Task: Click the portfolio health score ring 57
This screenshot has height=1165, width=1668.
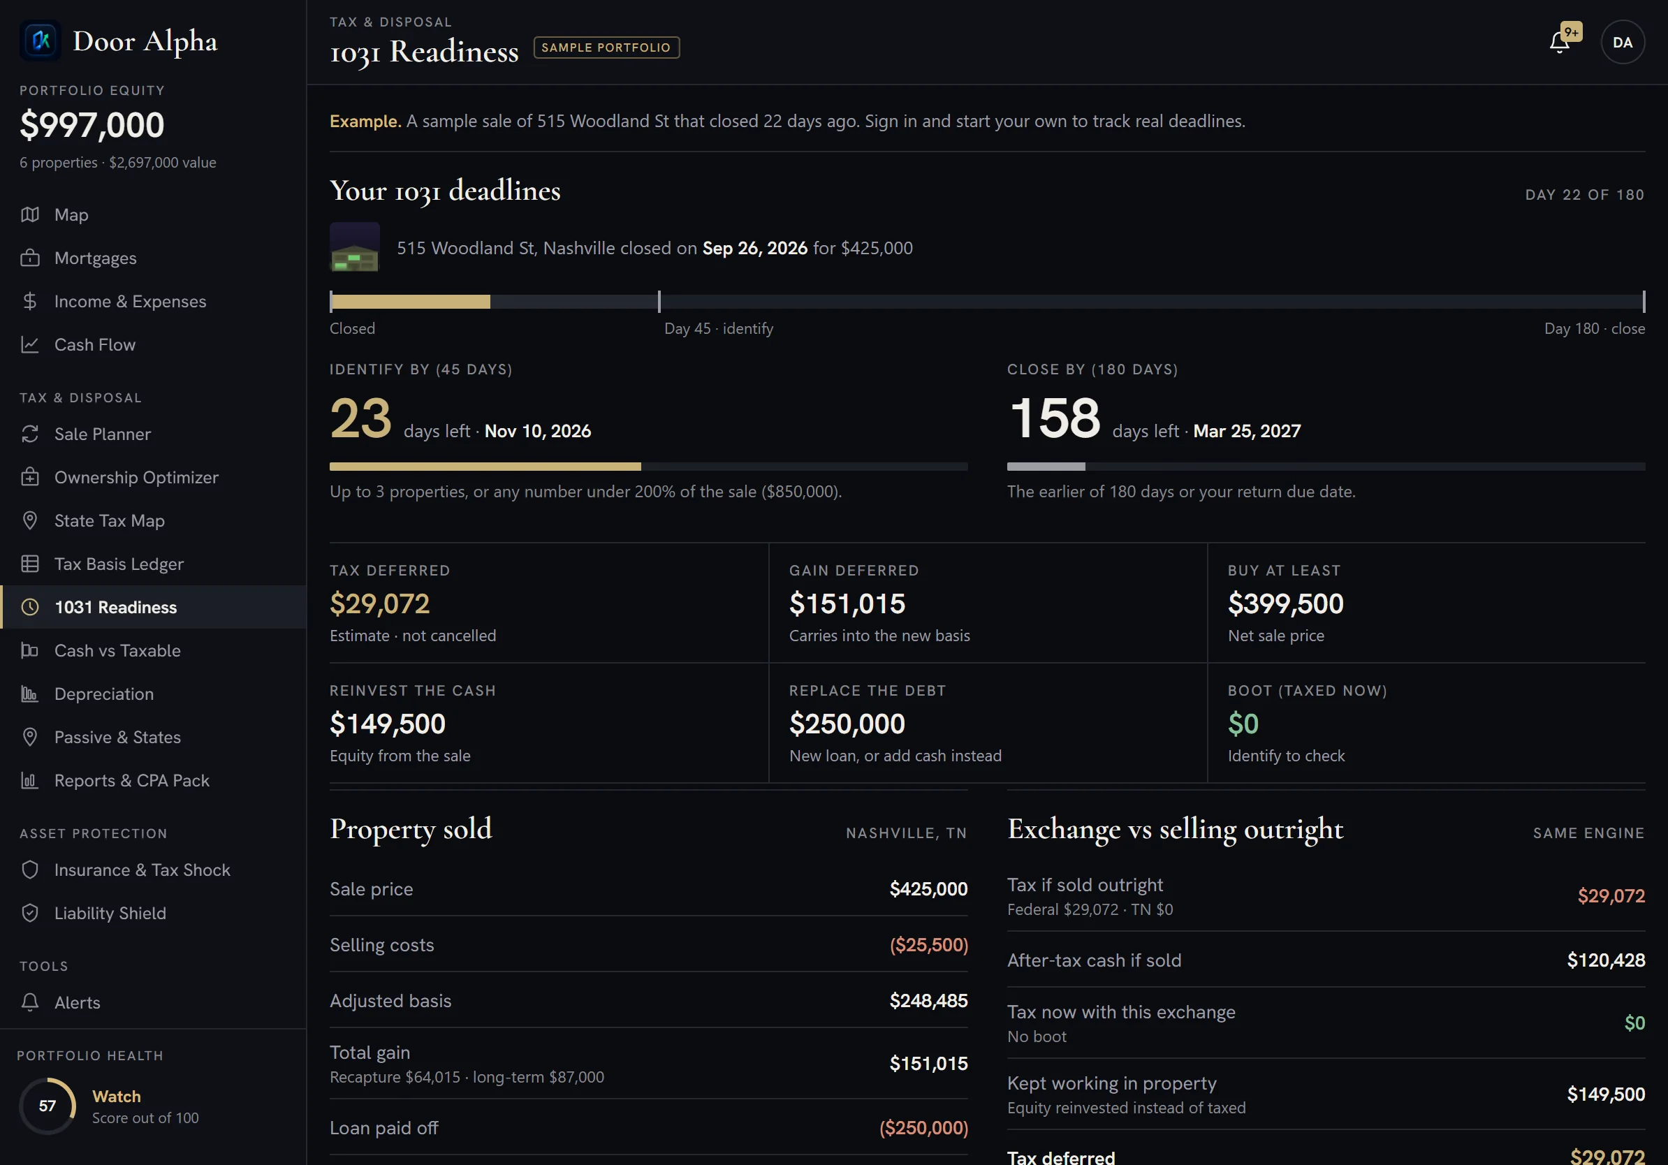Action: tap(48, 1106)
